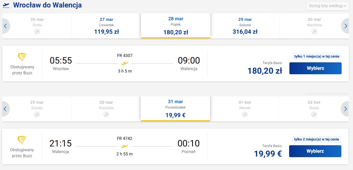
Task: Open Sortuj loty według dropdown
Action: (x=328, y=6)
